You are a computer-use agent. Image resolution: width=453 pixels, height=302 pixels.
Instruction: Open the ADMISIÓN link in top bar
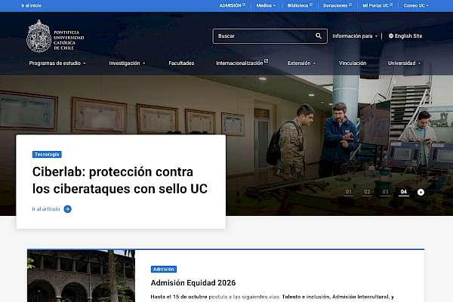233,5
